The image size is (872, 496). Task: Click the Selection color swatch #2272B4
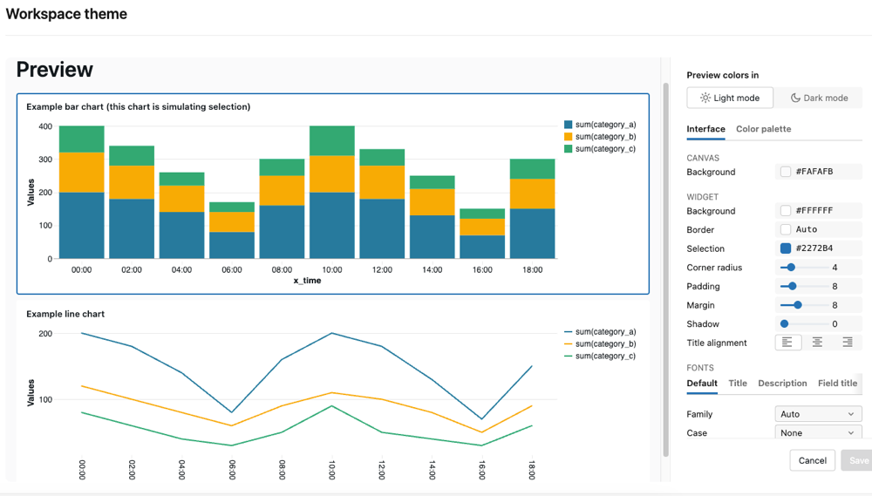[786, 248]
